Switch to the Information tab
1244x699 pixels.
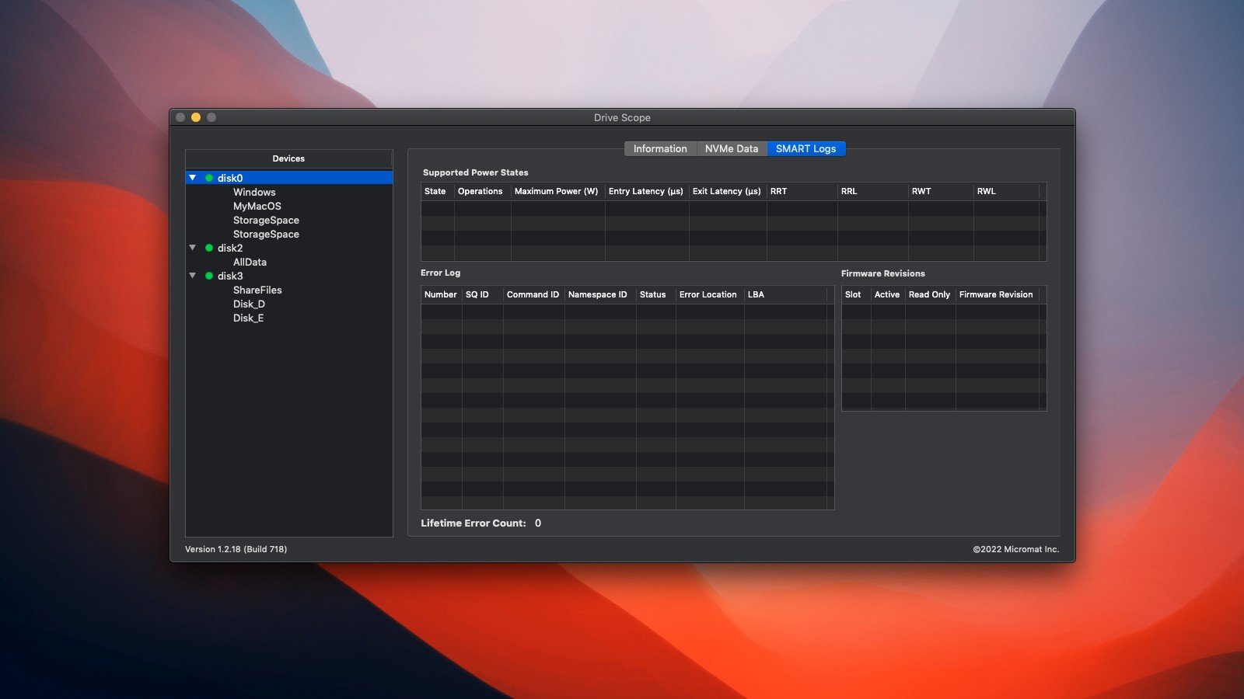(x=660, y=148)
